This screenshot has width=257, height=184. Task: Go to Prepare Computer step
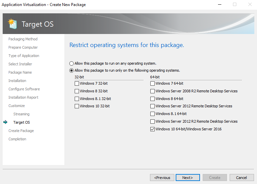[x=23, y=47]
